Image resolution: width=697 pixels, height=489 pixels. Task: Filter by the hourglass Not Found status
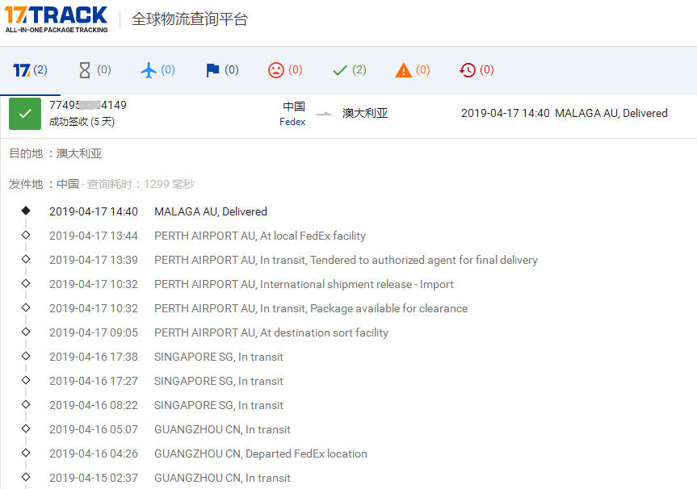(x=94, y=70)
